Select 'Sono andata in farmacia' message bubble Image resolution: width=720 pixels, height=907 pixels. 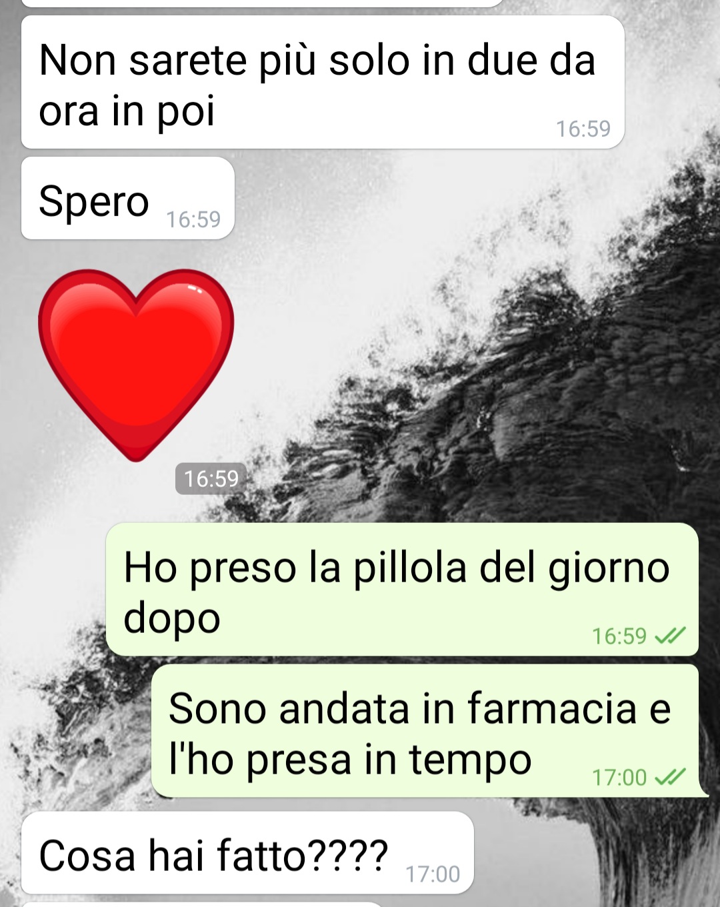click(427, 731)
